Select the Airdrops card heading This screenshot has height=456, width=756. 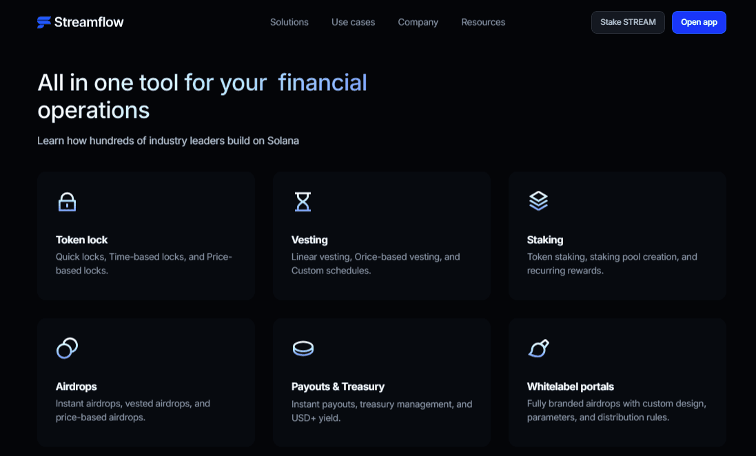[x=76, y=386]
